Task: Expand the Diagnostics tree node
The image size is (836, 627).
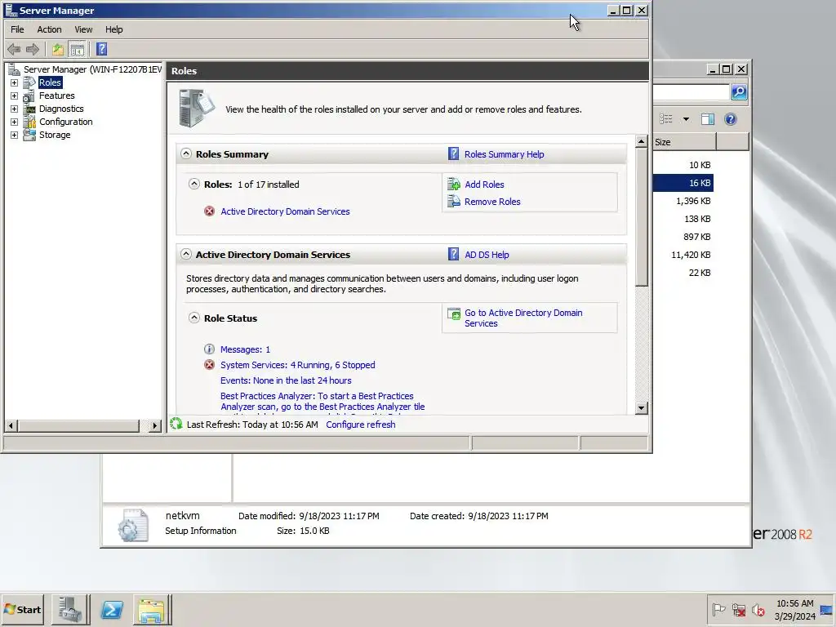Action: (15, 109)
